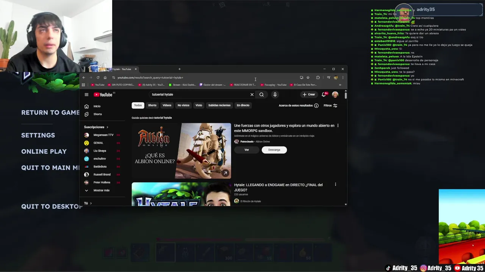Open El Rincón de Hytale channel

coord(250,201)
